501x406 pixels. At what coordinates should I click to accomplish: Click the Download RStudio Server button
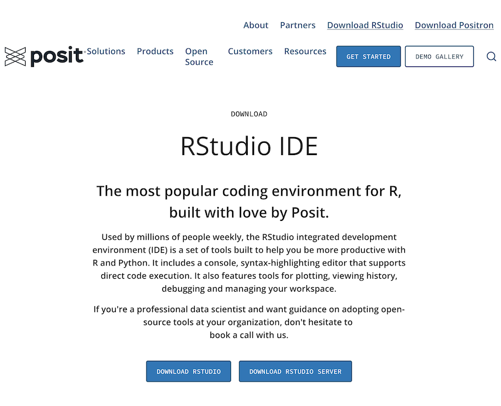[295, 371]
